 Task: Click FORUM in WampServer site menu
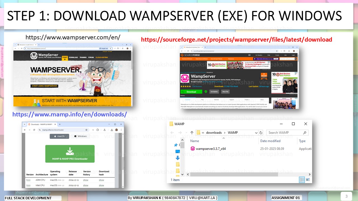91,57
